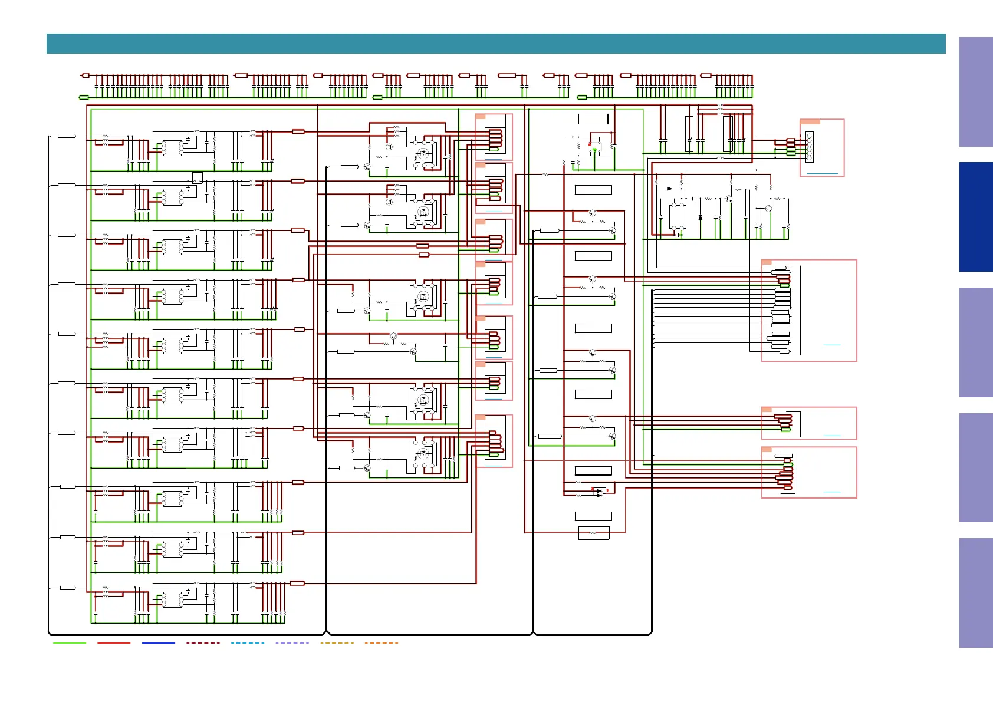
Task: Select the dashed cyan legend line
Action: click(x=248, y=643)
